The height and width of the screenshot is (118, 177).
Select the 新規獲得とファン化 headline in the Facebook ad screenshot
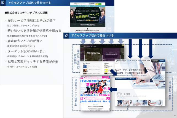(x=87, y=16)
